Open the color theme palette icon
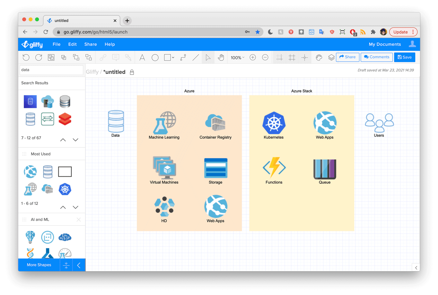This screenshot has height=295, width=438. (319, 58)
